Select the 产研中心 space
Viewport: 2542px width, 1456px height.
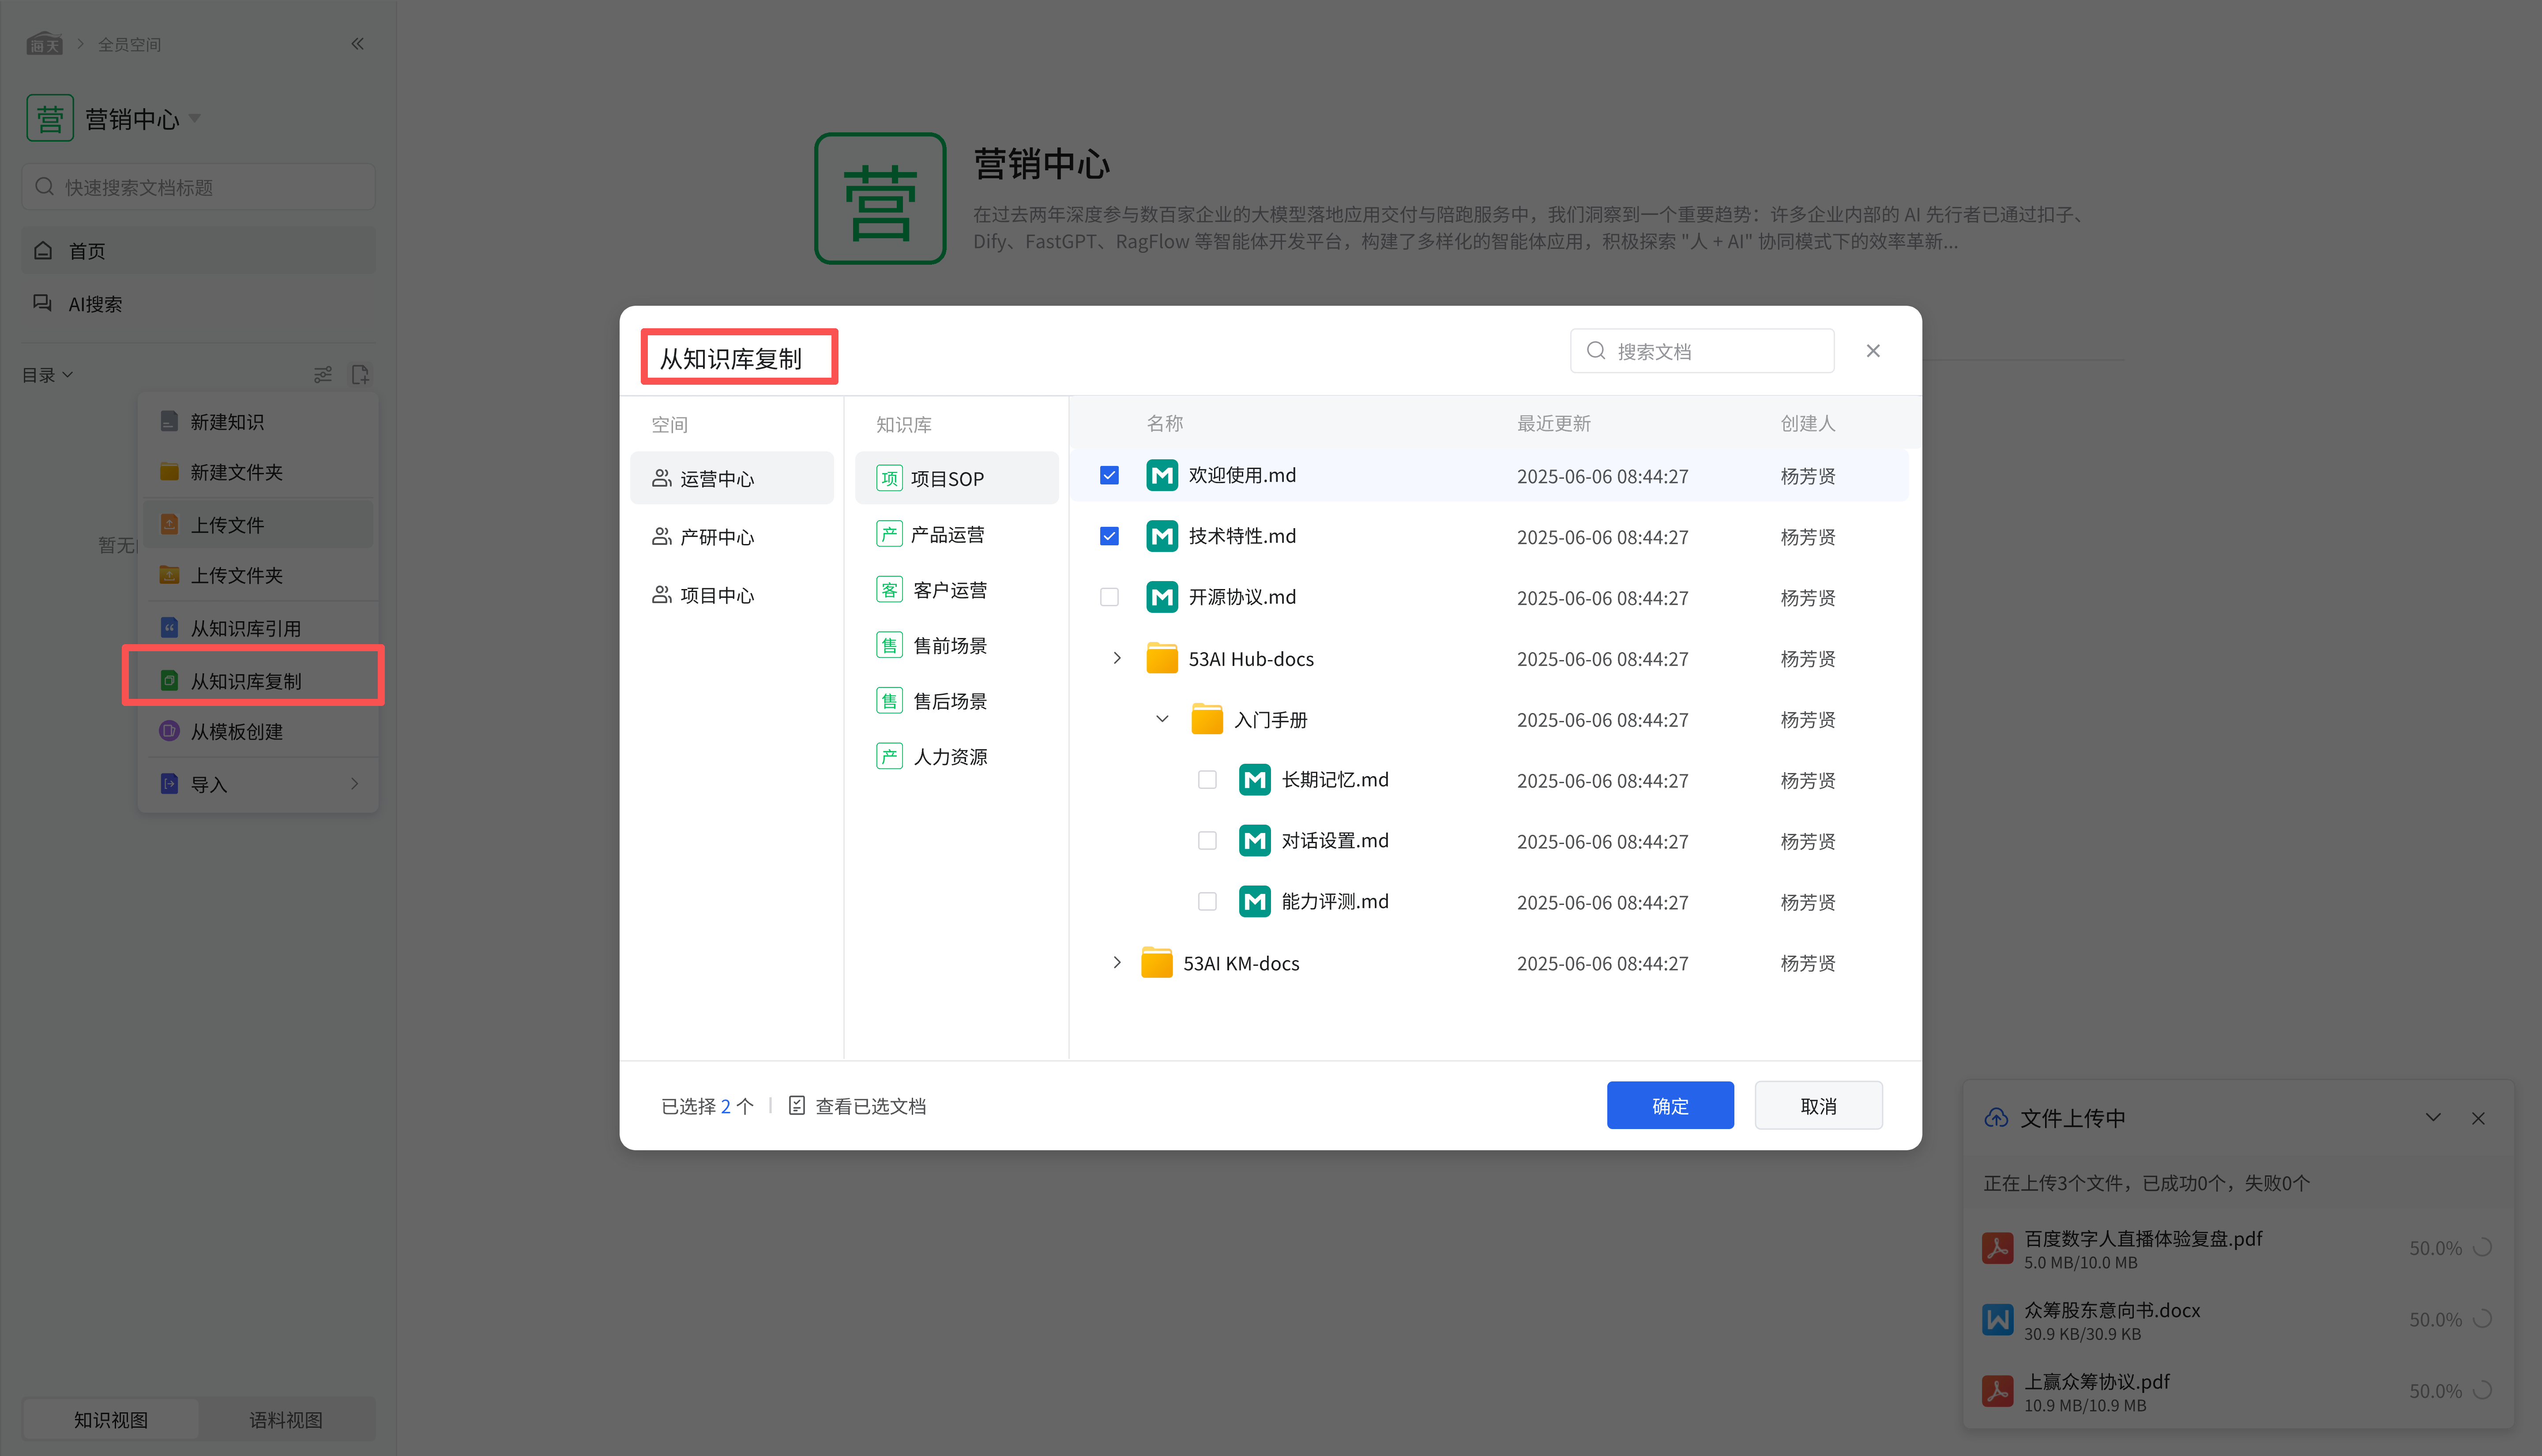717,537
